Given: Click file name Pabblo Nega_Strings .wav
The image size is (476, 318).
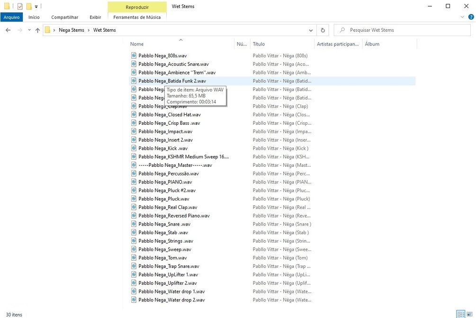Looking at the screenshot, I should [x=166, y=241].
